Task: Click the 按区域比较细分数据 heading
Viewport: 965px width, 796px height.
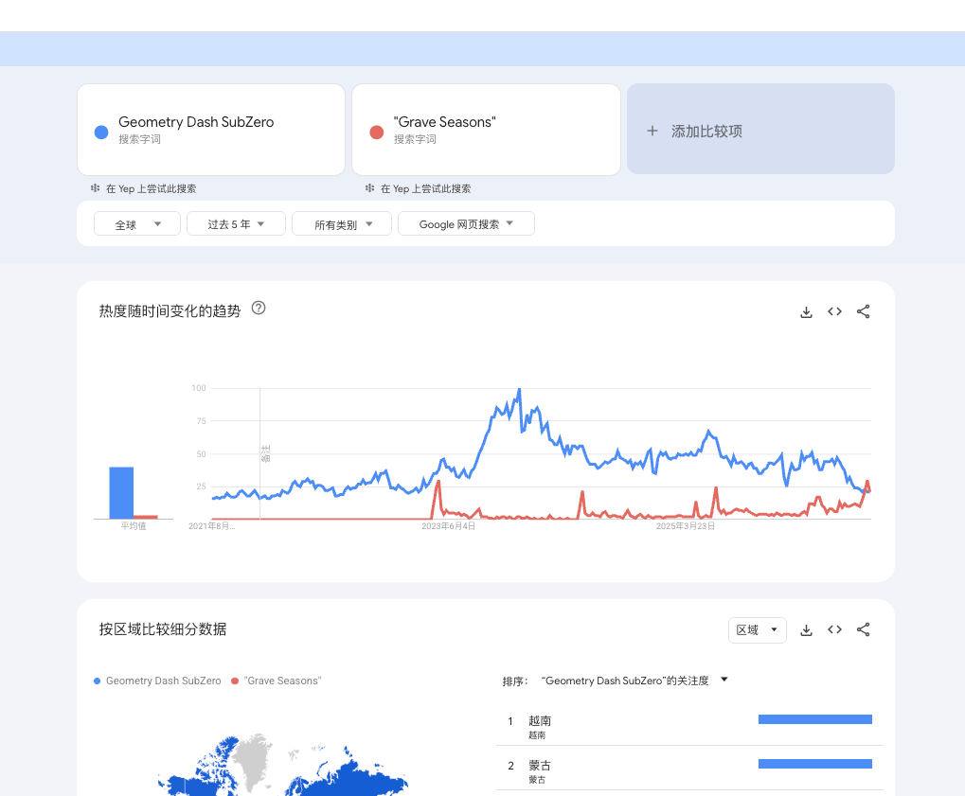Action: pos(163,629)
